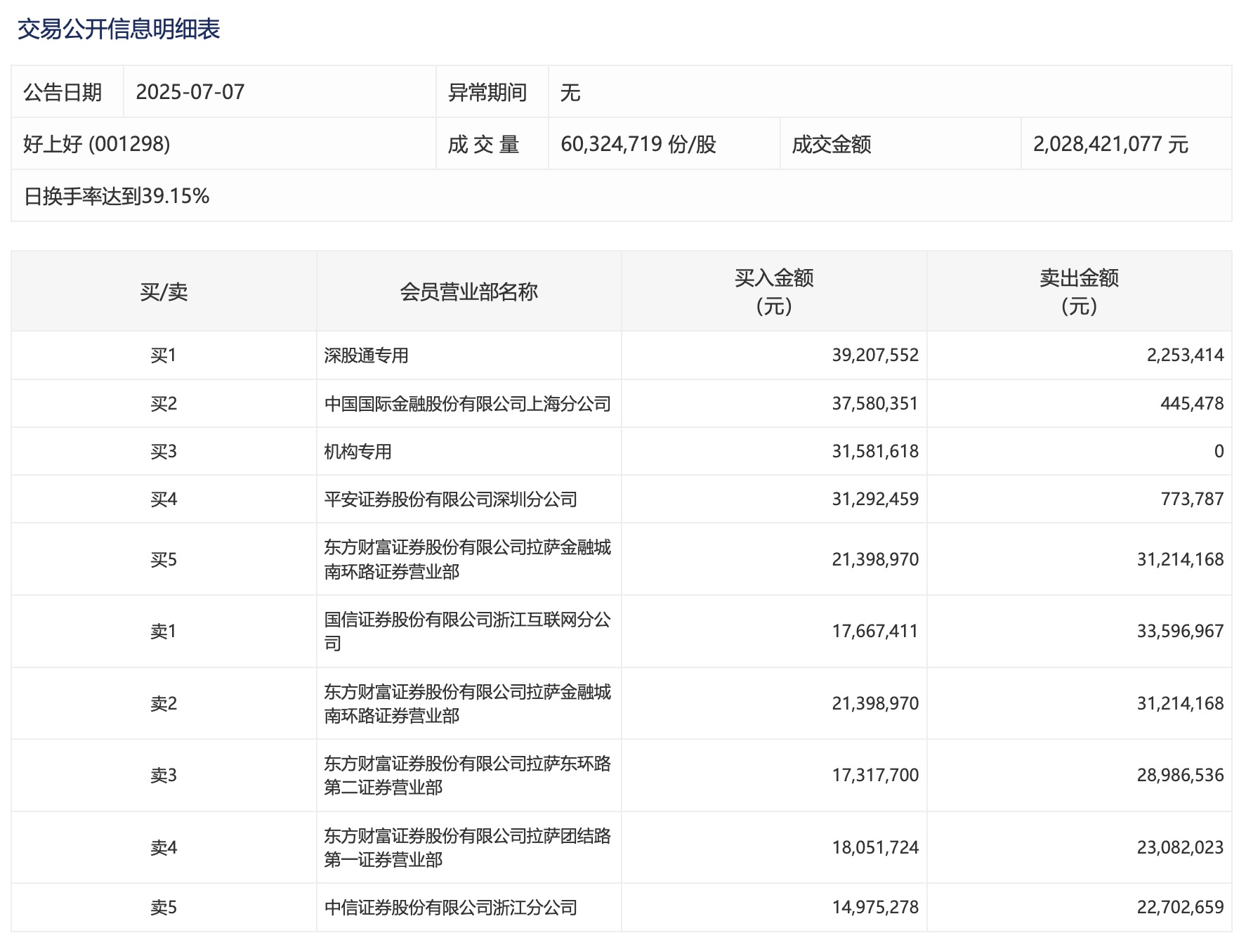The image size is (1246, 940).
Task: Click the 日换手率达到39.15% row
Action: point(117,196)
